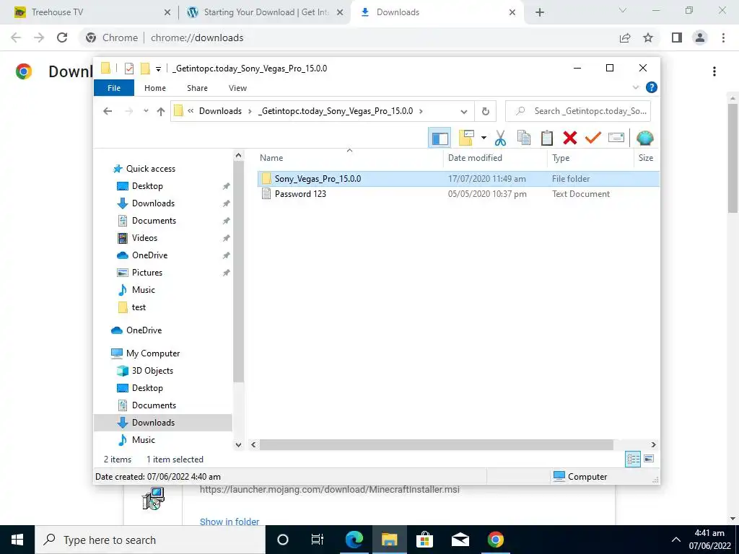
Task: Expand the breadcrumb overflow double chevron
Action: tap(191, 111)
